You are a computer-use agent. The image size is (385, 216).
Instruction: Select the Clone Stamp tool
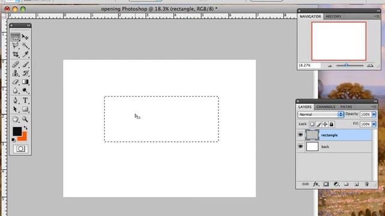[x=15, y=73]
